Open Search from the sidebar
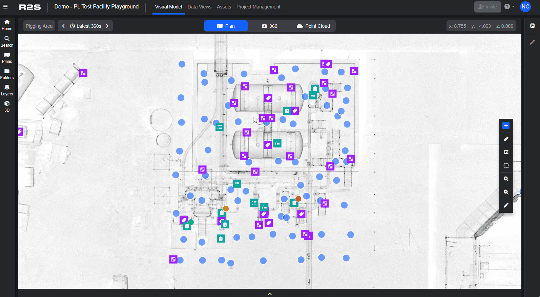Image resolution: width=540 pixels, height=297 pixels. tap(7, 42)
